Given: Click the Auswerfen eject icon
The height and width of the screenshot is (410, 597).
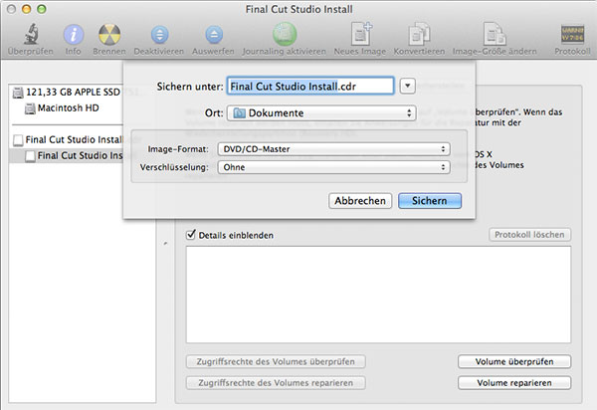Looking at the screenshot, I should click(214, 34).
